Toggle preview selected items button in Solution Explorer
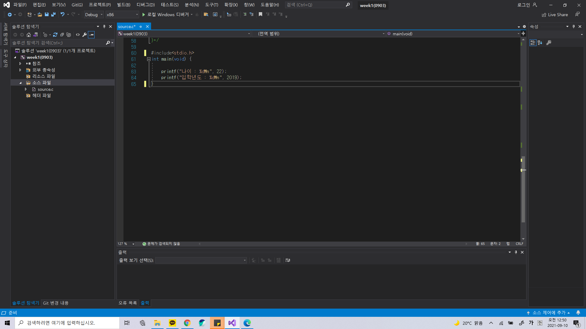 click(x=91, y=35)
